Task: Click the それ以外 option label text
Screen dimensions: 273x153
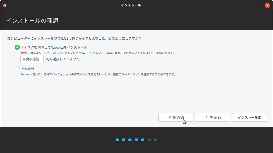Action: (28, 69)
